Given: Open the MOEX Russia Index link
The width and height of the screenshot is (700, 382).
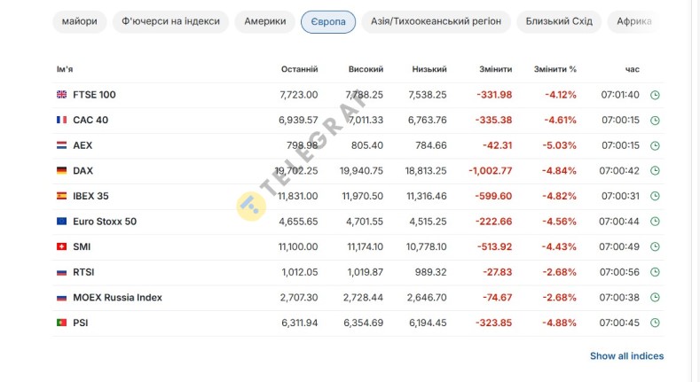Looking at the screenshot, I should [x=117, y=297].
